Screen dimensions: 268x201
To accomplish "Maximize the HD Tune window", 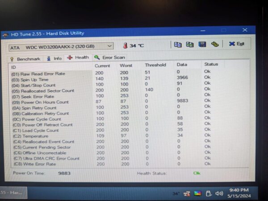I will (224, 30).
